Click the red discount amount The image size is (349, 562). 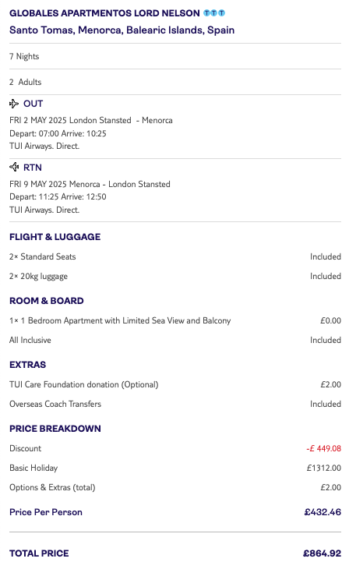point(323,448)
